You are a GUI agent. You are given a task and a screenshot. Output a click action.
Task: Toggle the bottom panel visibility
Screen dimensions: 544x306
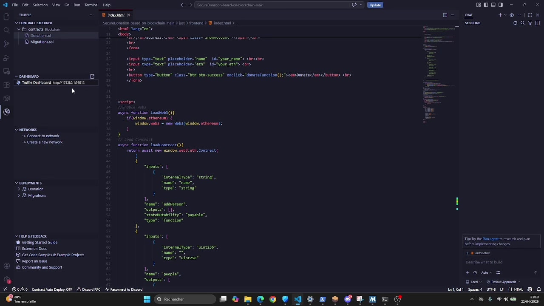pyautogui.click(x=493, y=5)
